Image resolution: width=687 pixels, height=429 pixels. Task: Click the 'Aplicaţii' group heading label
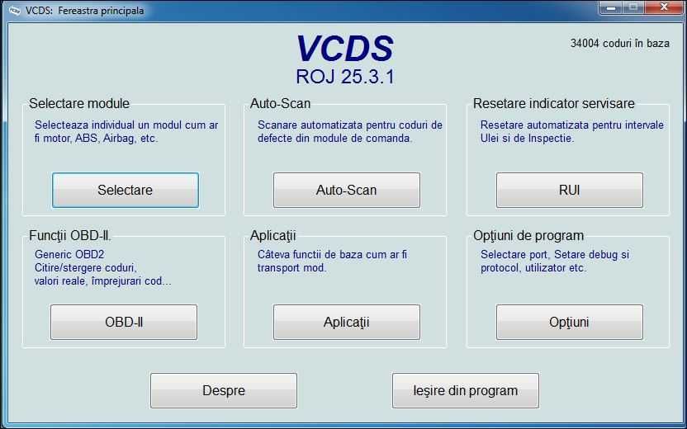click(273, 235)
